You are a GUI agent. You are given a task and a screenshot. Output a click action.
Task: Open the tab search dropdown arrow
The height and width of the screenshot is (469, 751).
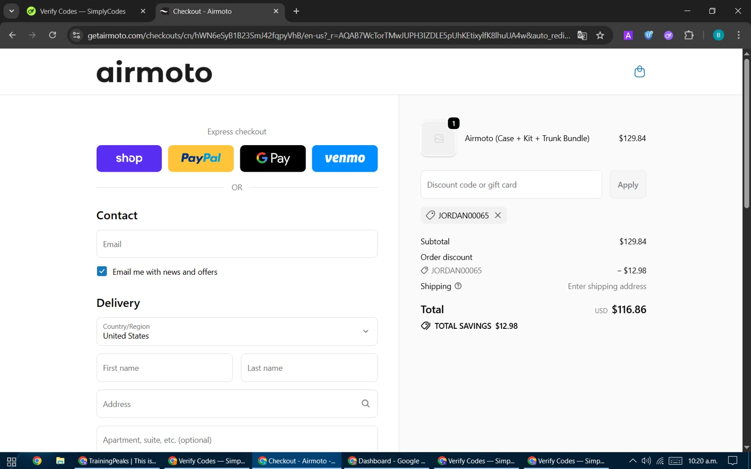click(11, 11)
